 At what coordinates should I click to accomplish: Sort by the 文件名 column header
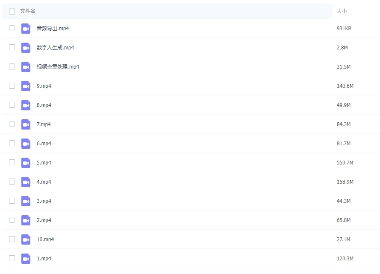(x=28, y=11)
